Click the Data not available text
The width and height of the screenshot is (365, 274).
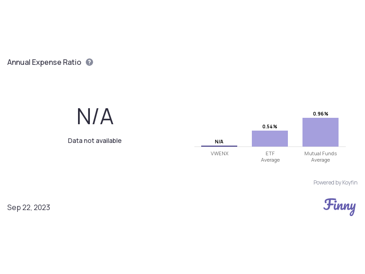(x=95, y=141)
